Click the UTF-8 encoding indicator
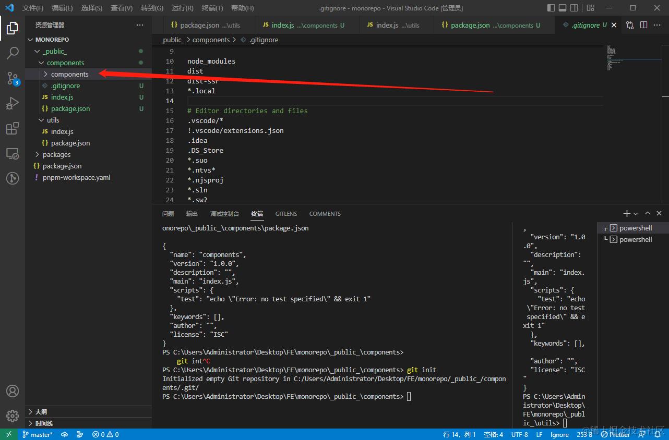 pyautogui.click(x=519, y=434)
